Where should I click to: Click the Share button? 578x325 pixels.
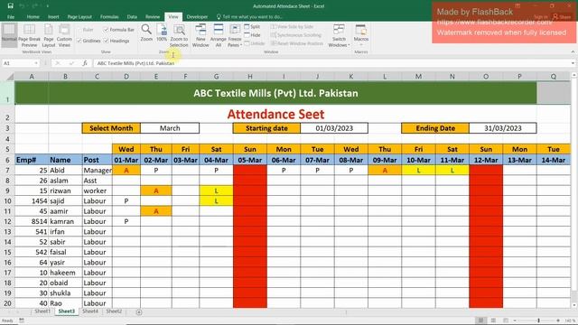click(562, 17)
